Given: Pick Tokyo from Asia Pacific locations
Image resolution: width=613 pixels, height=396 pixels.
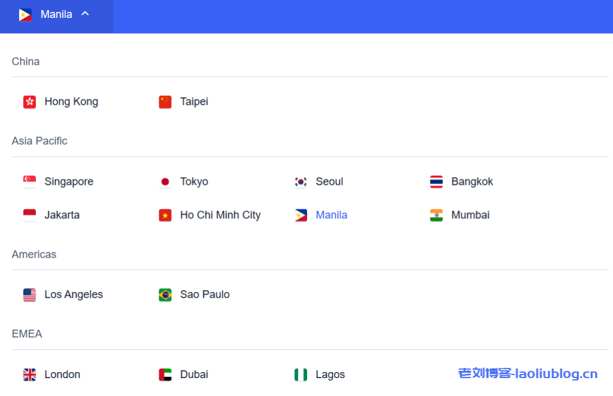Looking at the screenshot, I should coord(194,182).
